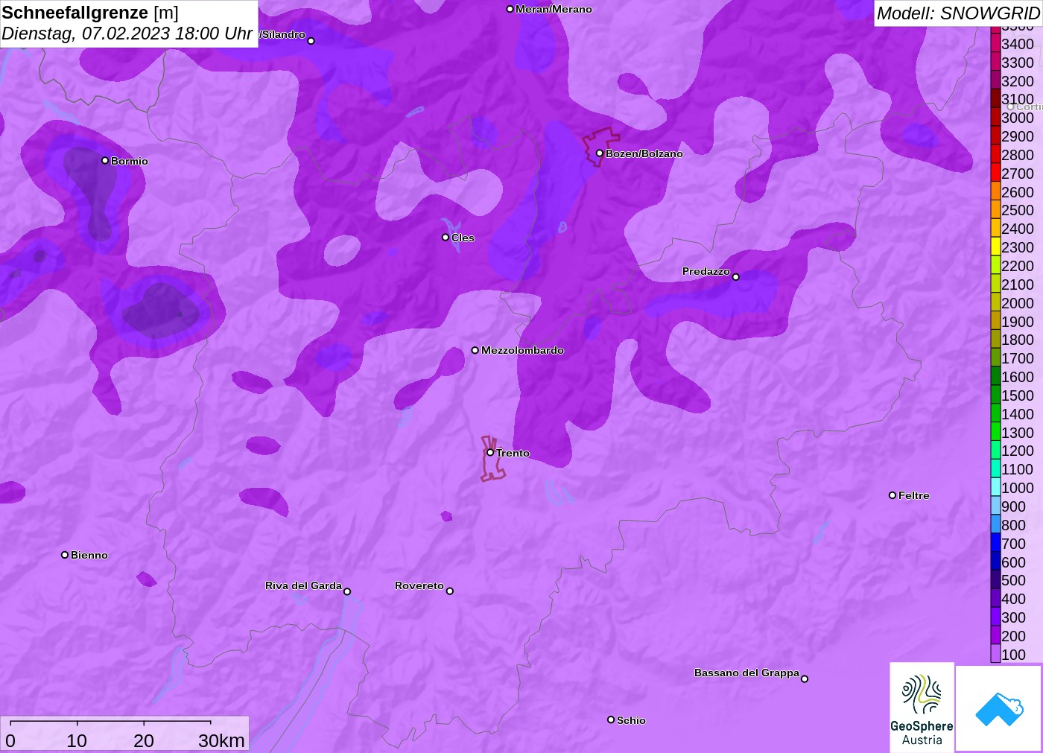The width and height of the screenshot is (1043, 753).
Task: Click the 'Mezzolombardo' map label
Action: pos(522,350)
